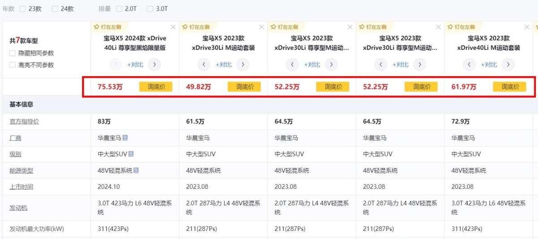Click previous arrow under xDrive30Li M运动套装
The width and height of the screenshot is (538, 239).
point(204,65)
